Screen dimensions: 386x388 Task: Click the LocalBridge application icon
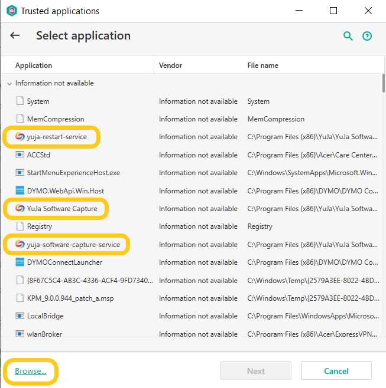(x=20, y=316)
